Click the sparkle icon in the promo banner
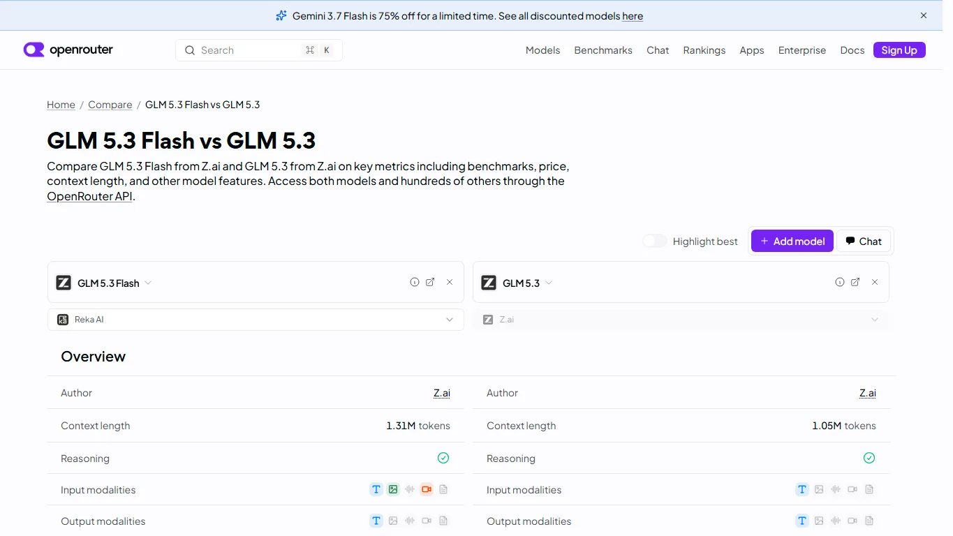The height and width of the screenshot is (536, 953). click(x=281, y=15)
